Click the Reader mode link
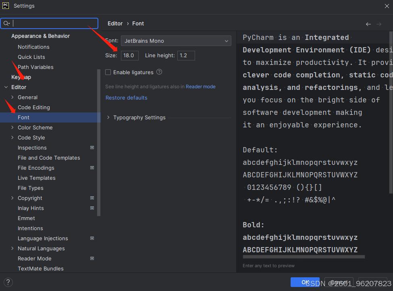 point(200,87)
